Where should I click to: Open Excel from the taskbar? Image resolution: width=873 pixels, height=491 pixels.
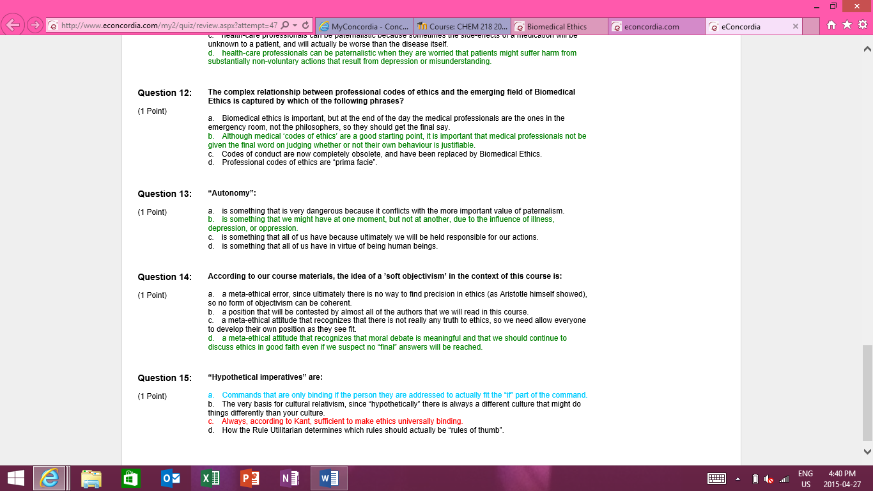(210, 478)
